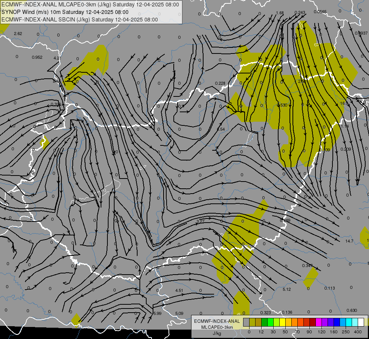369x339 pixels.
Task: Select the magenta legend swatch
Action: [319, 322]
